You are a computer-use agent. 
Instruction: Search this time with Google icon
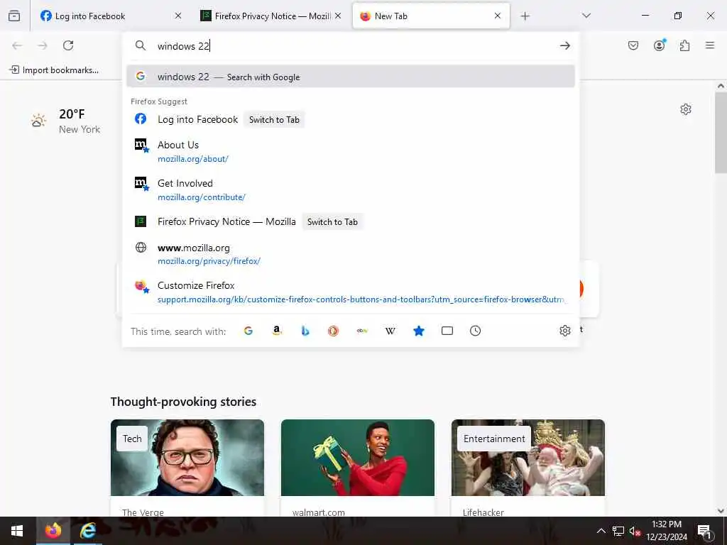[x=248, y=331]
